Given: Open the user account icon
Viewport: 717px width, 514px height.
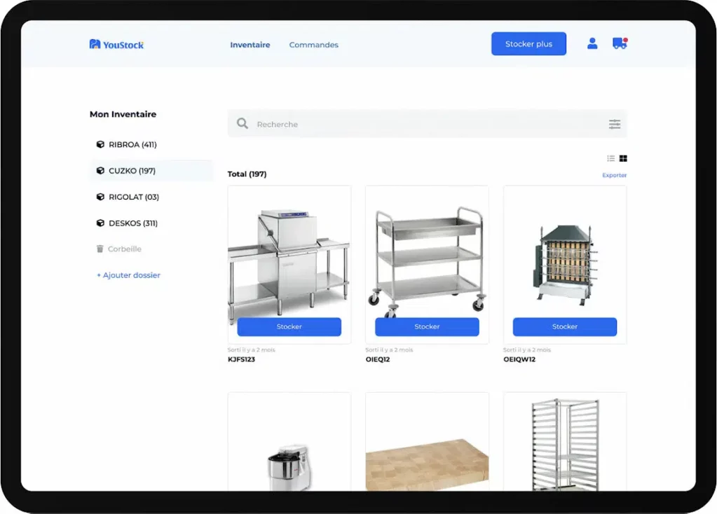Looking at the screenshot, I should pos(592,43).
